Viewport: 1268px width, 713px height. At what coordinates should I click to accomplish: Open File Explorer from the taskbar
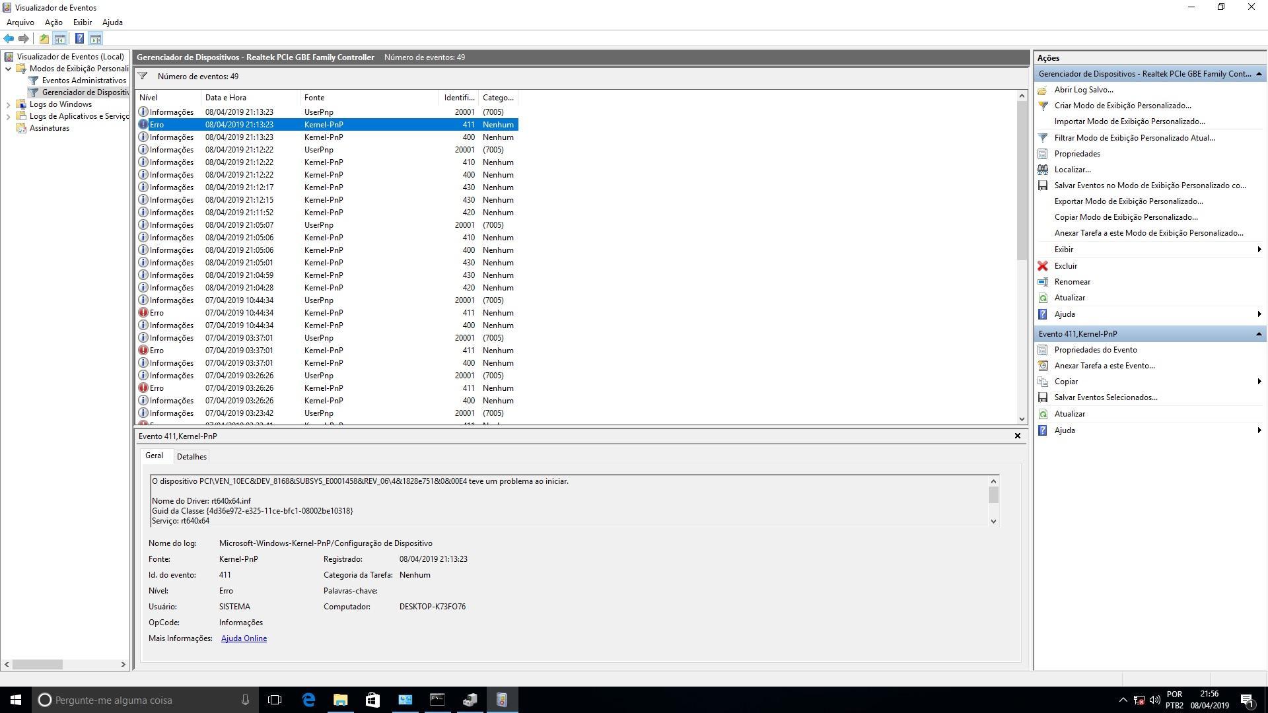click(x=341, y=700)
